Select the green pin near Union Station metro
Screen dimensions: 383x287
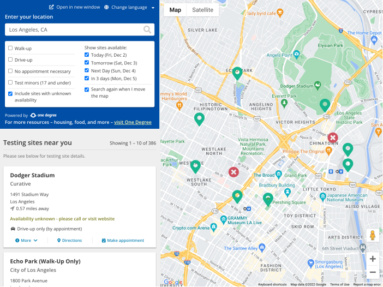coord(348,165)
